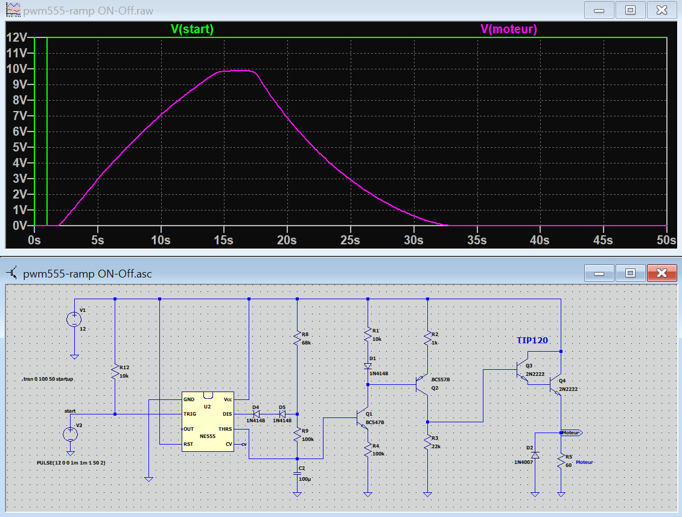Click the V(moteur) trace label
Viewport: 682px width, 517px height.
pyautogui.click(x=508, y=29)
